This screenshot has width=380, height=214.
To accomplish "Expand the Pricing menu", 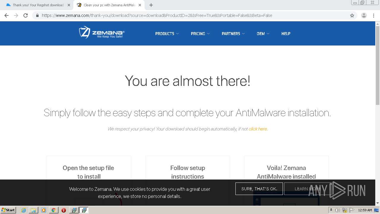I will pyautogui.click(x=200, y=34).
